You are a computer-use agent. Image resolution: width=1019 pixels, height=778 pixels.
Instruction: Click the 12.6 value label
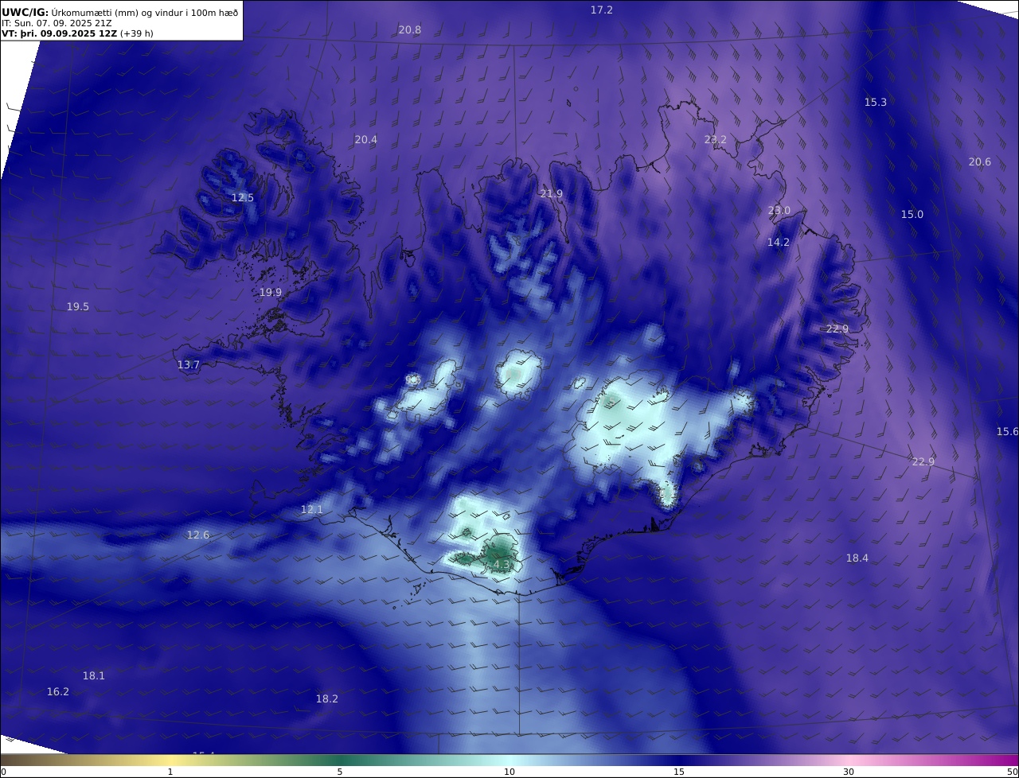pos(198,535)
